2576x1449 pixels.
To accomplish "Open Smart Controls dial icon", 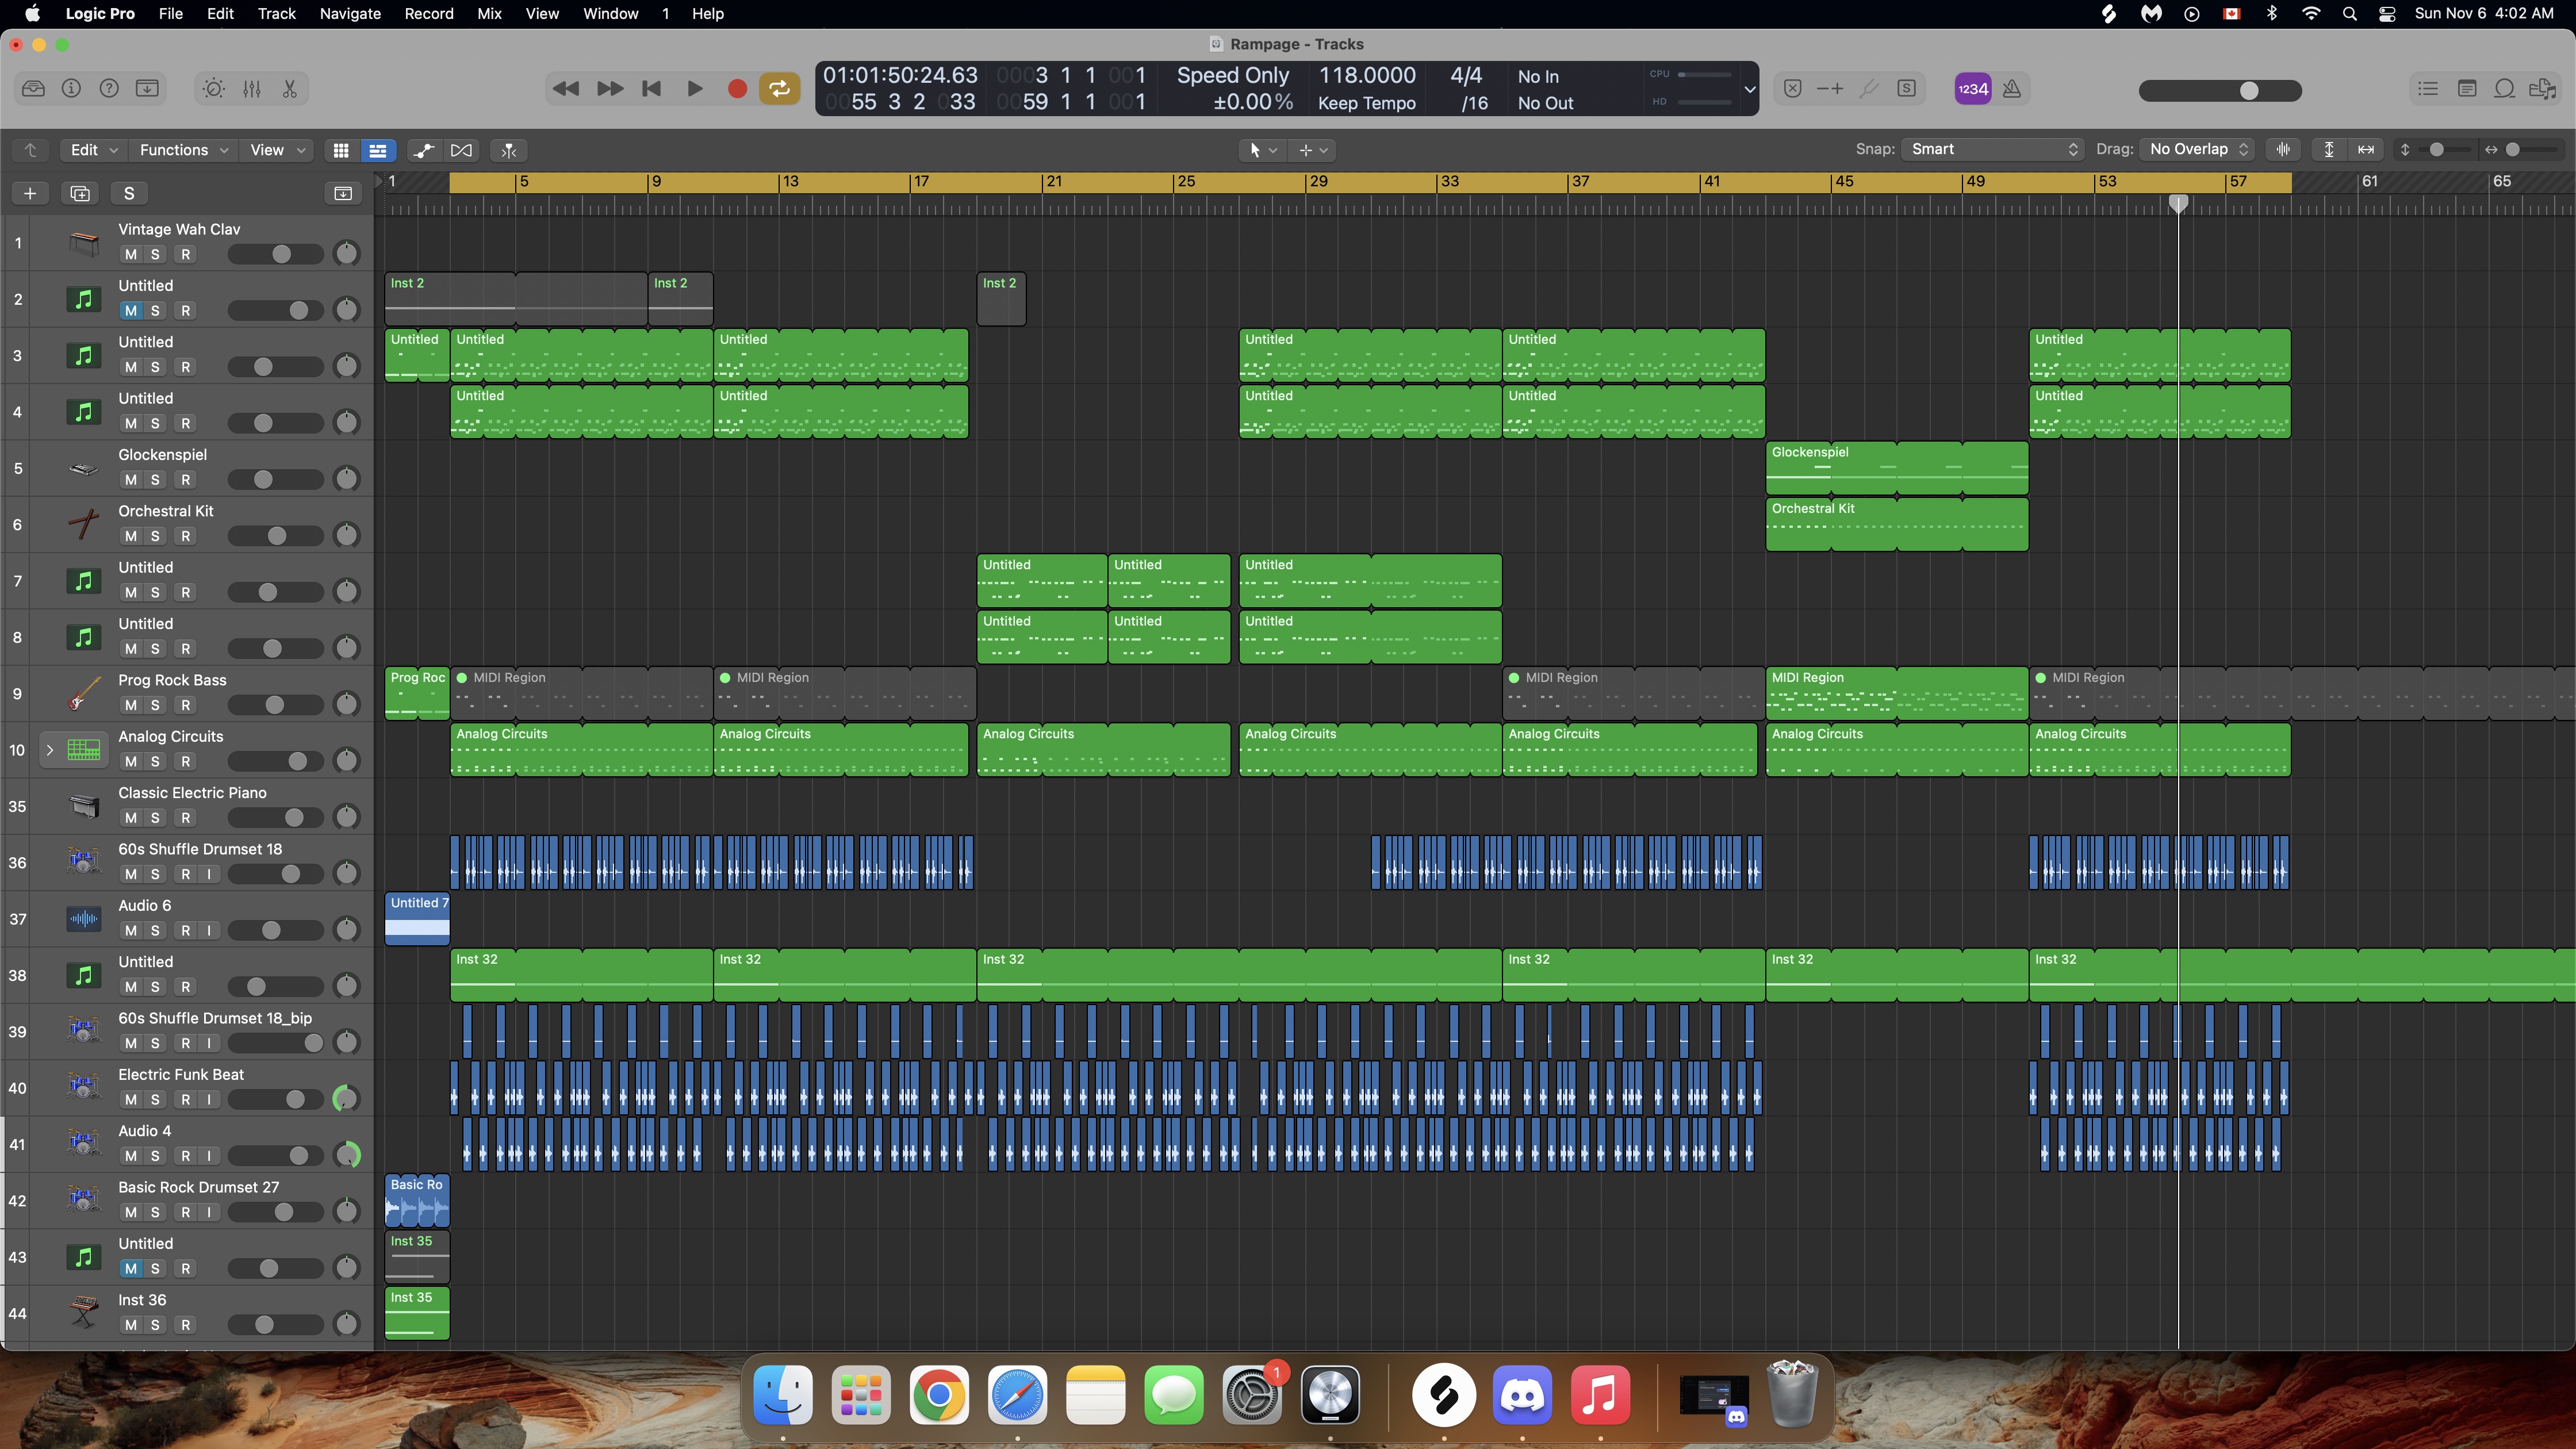I will click(213, 89).
